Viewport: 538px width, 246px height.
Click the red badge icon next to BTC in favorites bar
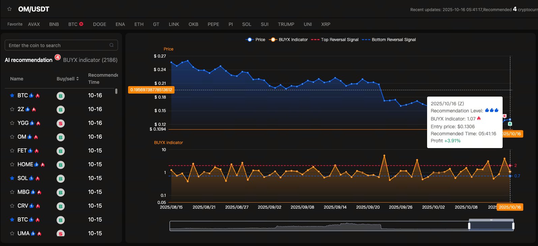[81, 24]
